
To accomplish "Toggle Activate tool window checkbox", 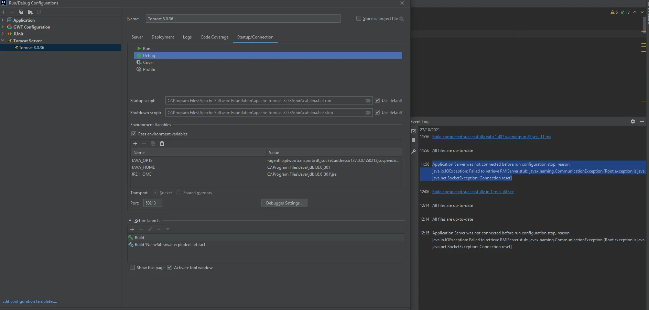I will 170,267.
